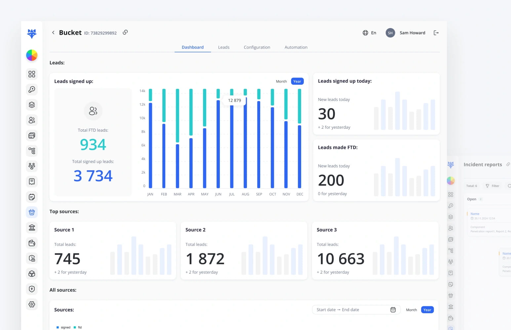
Task: Select Year in Leads signed up chart
Action: tap(297, 82)
